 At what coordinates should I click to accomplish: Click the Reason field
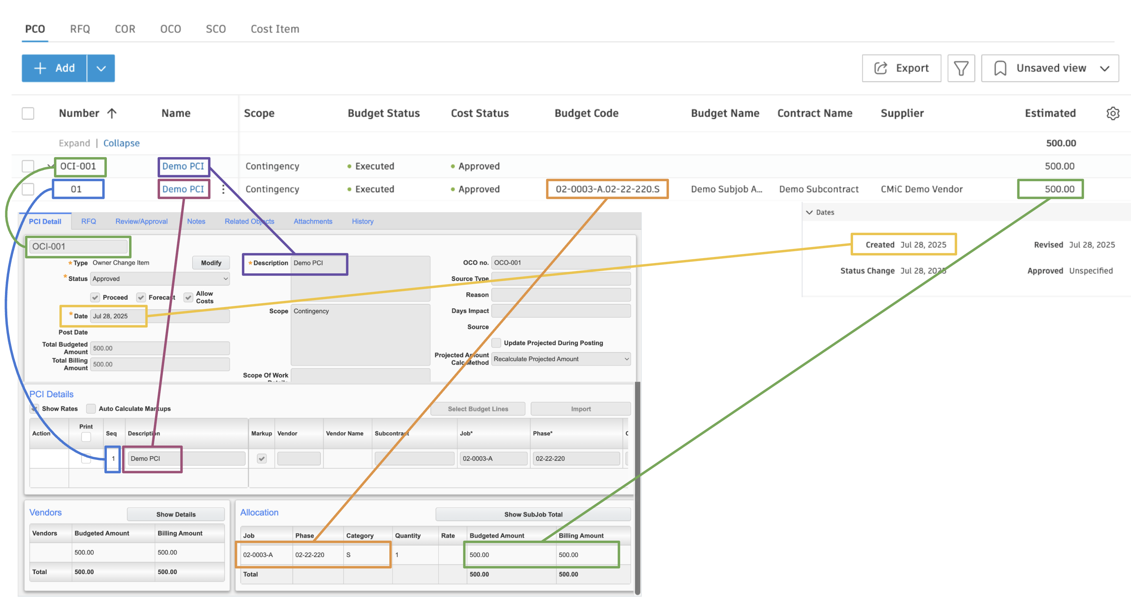click(561, 295)
